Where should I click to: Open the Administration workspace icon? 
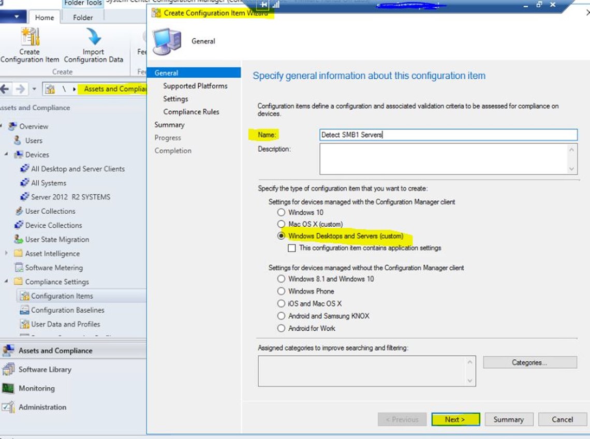[8, 407]
